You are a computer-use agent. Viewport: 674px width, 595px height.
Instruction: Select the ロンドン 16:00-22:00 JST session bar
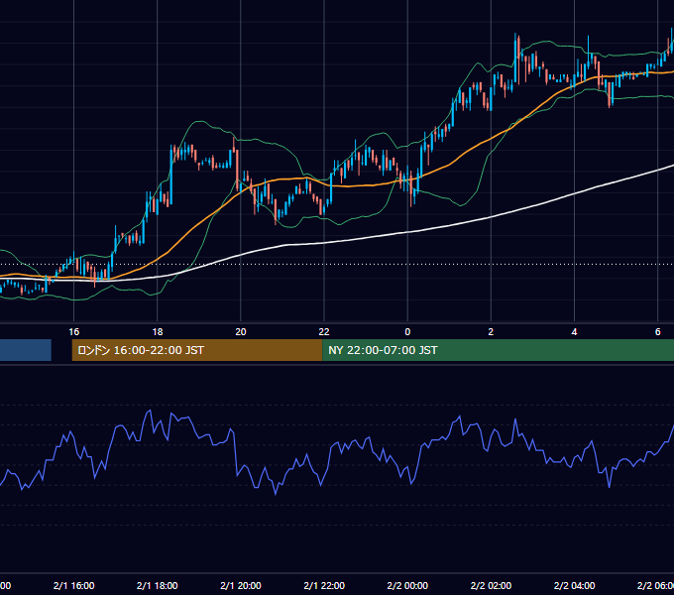click(197, 350)
